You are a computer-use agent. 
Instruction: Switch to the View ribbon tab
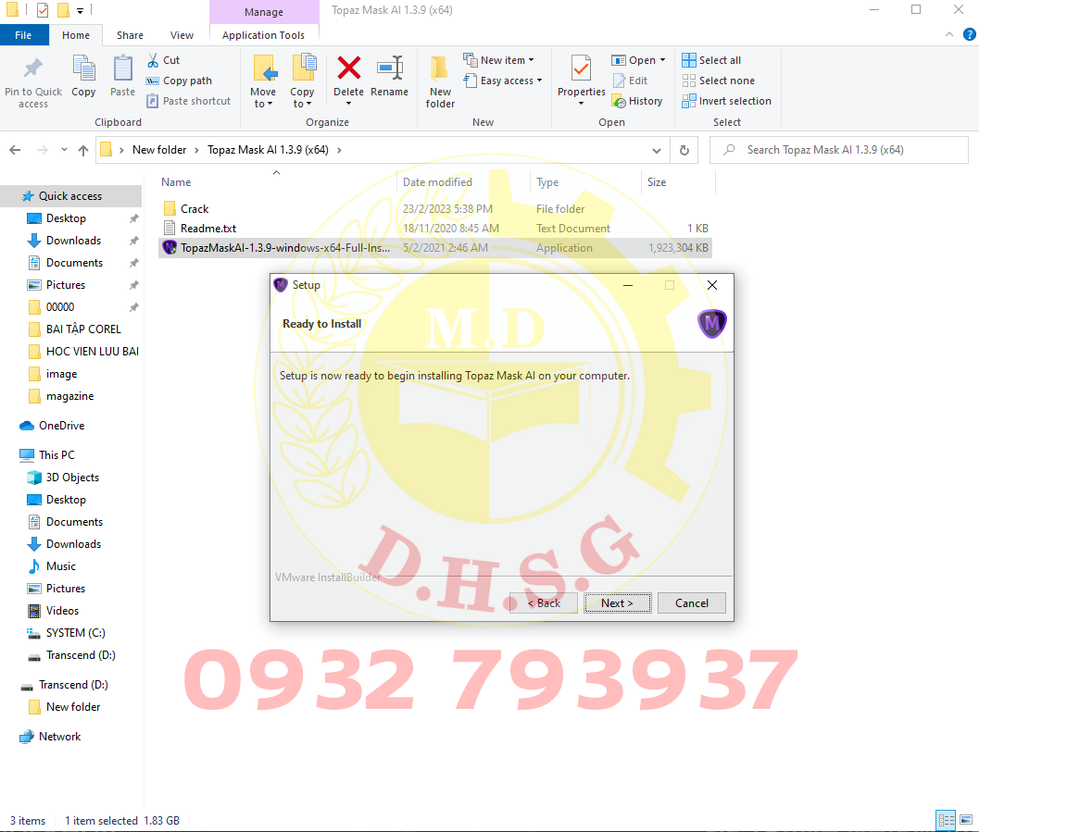point(182,35)
